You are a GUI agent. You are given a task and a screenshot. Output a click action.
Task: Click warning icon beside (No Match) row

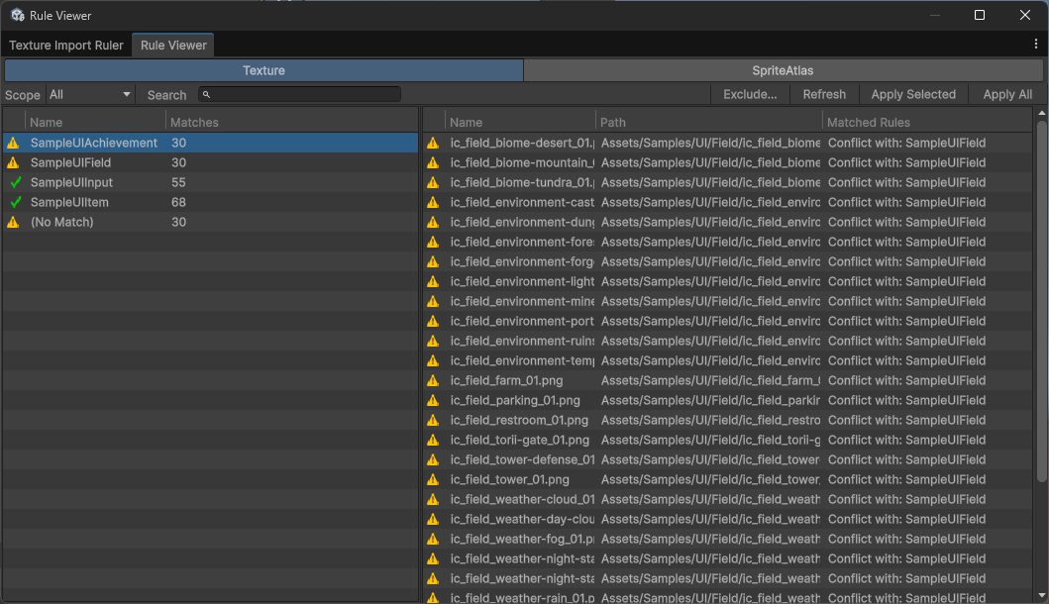point(13,222)
